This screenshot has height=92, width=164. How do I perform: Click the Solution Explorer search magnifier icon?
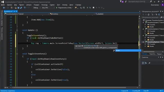pos(161,17)
